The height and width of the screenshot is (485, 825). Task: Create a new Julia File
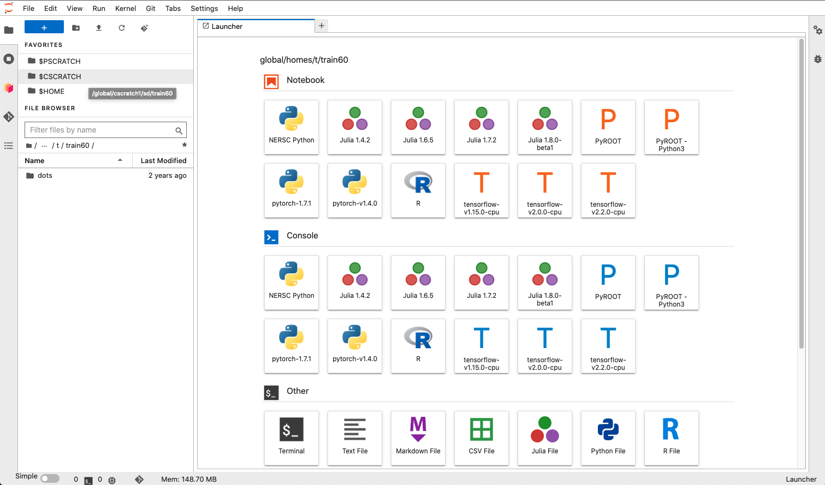pyautogui.click(x=545, y=438)
